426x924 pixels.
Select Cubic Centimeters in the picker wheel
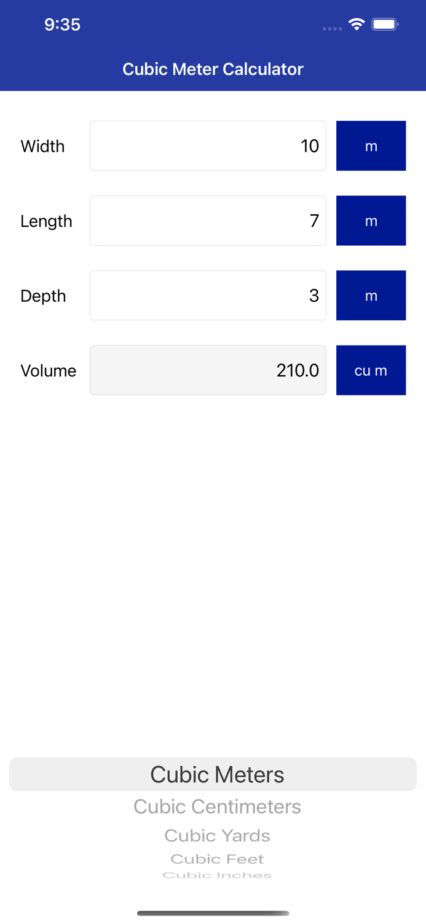[217, 806]
